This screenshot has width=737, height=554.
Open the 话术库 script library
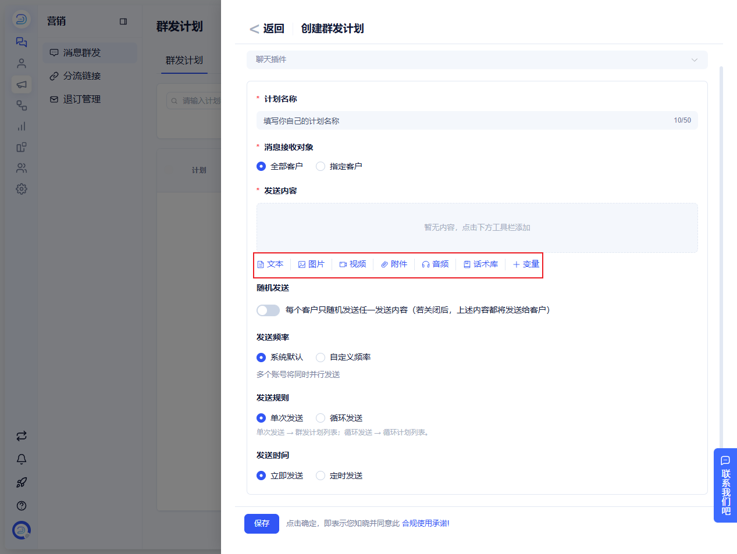(x=480, y=264)
